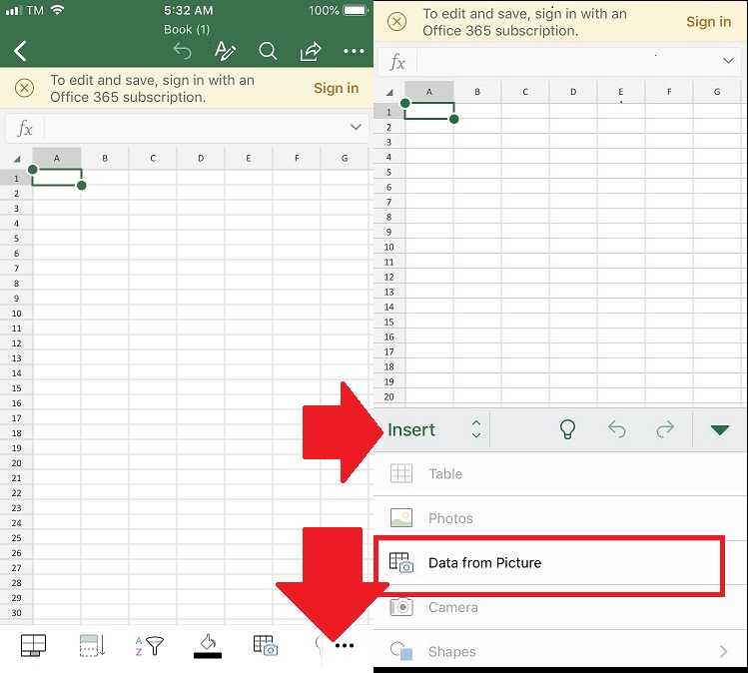Select all cells via corner triangle on left sheet
The width and height of the screenshot is (748, 673).
coord(17,159)
